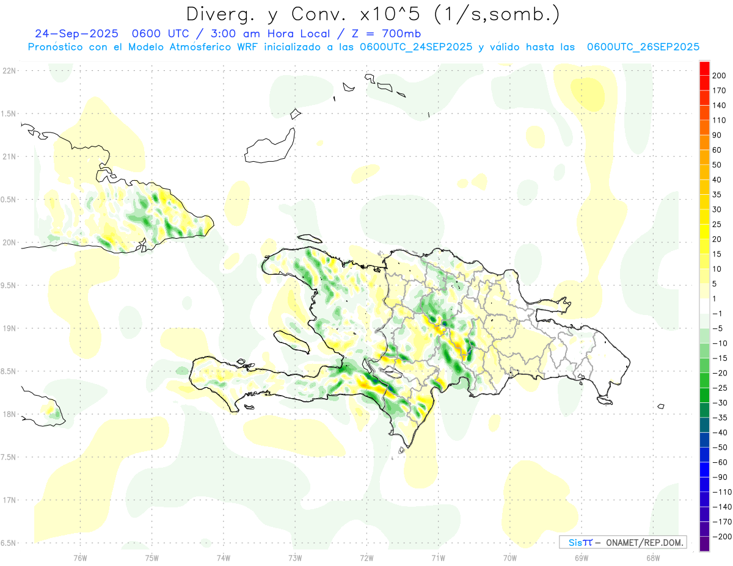Click the '74W' longitude label
Viewport: 733px width, 566px height.
pos(224,558)
